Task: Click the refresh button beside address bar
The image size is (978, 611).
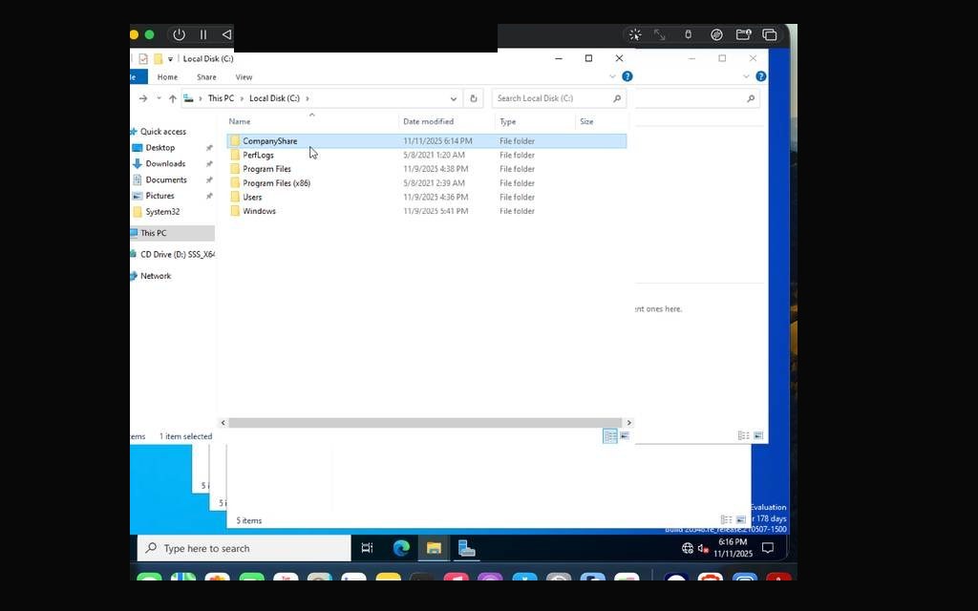Action: point(474,98)
